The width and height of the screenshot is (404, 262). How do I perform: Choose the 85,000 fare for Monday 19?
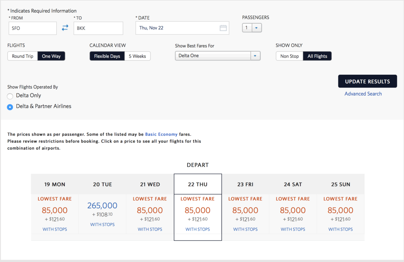55,210
